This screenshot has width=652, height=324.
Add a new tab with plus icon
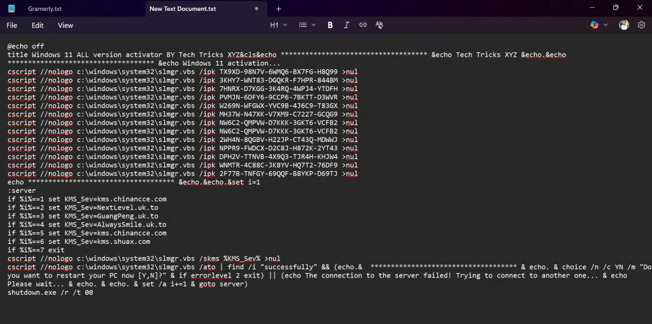click(278, 9)
